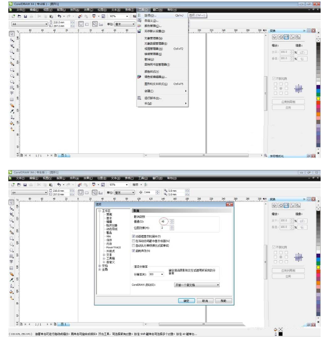330x343 pixels.
Task: Choose 调色板编辑器(A)... in the Tools menu
Action: point(162,77)
